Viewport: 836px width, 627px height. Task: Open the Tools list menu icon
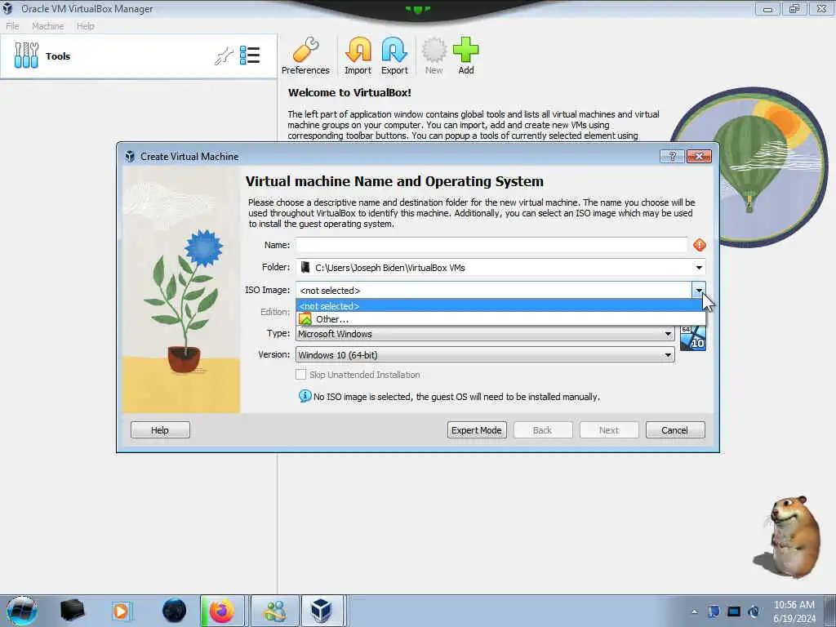[250, 56]
